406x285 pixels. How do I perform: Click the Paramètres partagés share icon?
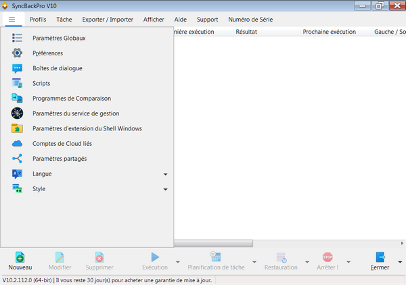coord(17,159)
